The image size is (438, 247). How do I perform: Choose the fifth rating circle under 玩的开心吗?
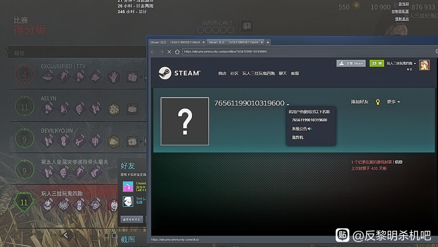pos(230,30)
